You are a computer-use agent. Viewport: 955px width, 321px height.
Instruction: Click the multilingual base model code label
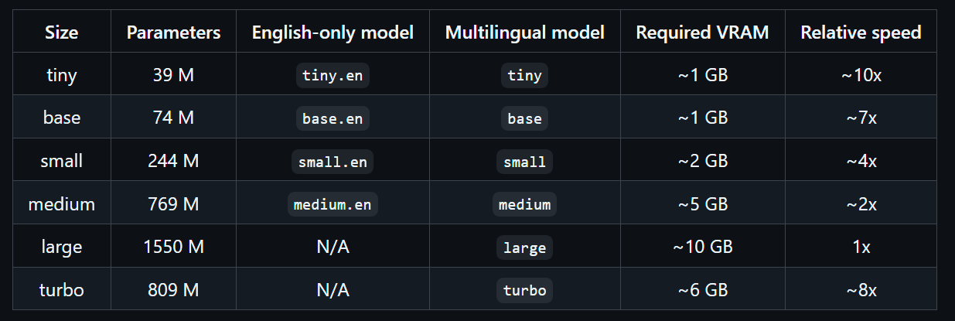[x=524, y=119]
